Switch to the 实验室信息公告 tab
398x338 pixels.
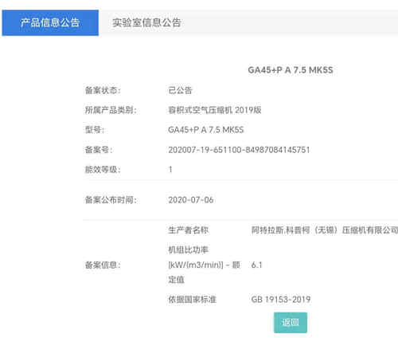(x=146, y=23)
